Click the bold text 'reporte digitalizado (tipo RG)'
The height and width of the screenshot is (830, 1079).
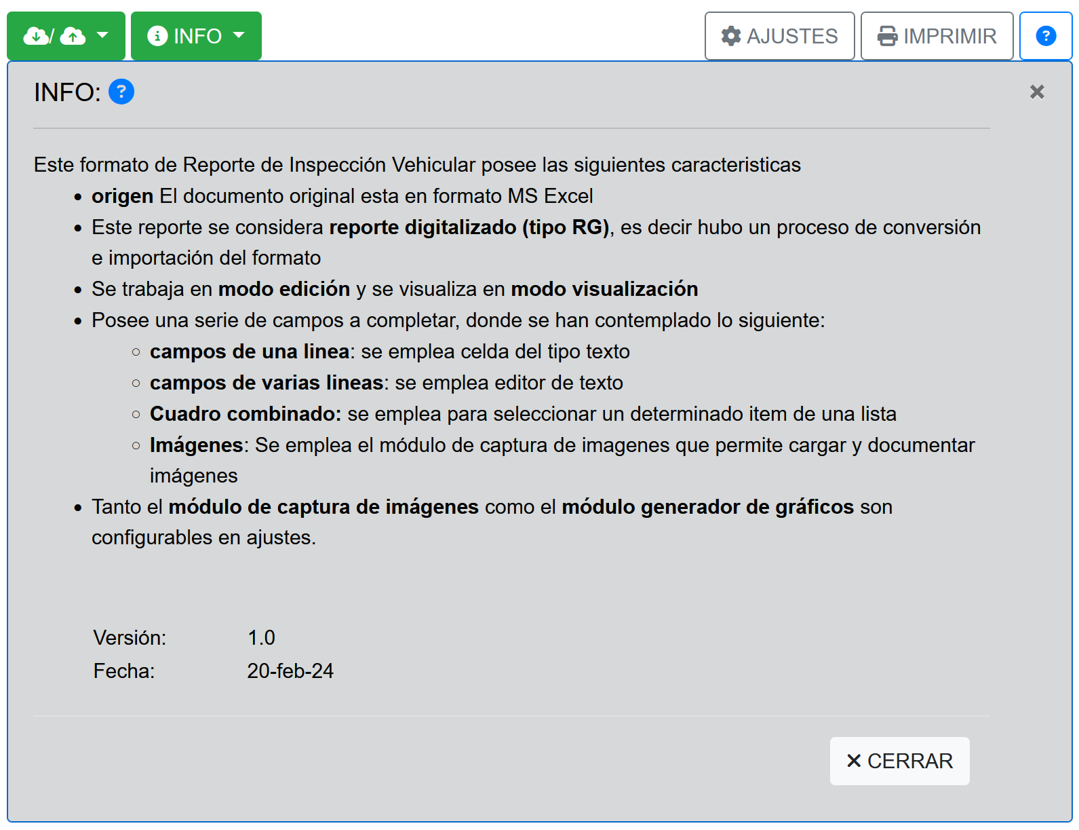tap(469, 227)
